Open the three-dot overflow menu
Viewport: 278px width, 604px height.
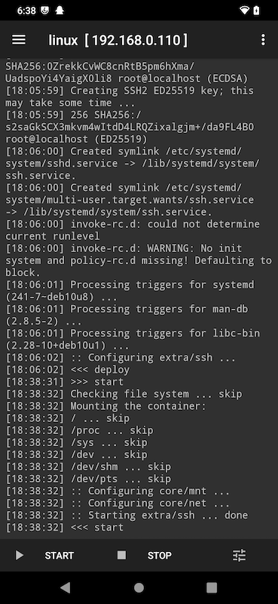pos(263,40)
